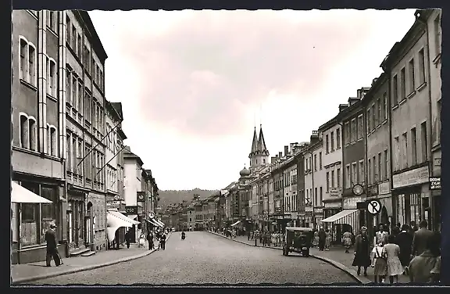Click the round clock sign on right facade
This screenshot has height=294, width=450.
tap(358, 189)
